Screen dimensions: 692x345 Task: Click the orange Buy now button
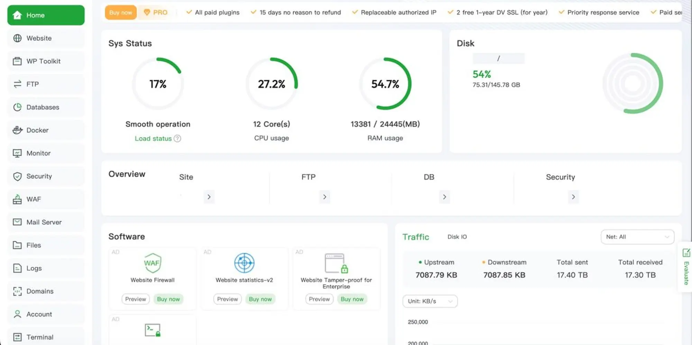[x=121, y=12]
